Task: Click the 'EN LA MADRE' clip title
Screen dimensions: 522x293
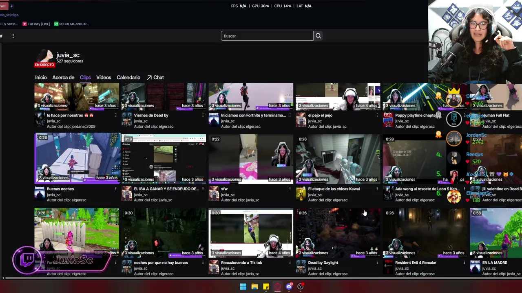Action: (495, 262)
